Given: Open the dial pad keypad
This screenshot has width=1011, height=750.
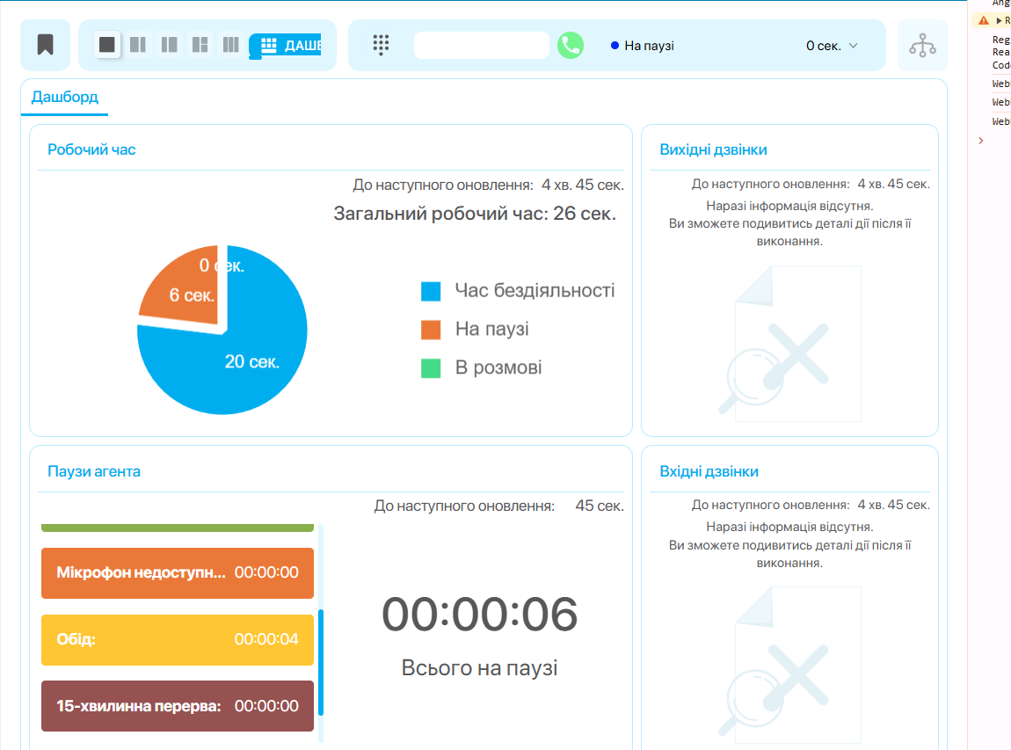Looking at the screenshot, I should [381, 45].
